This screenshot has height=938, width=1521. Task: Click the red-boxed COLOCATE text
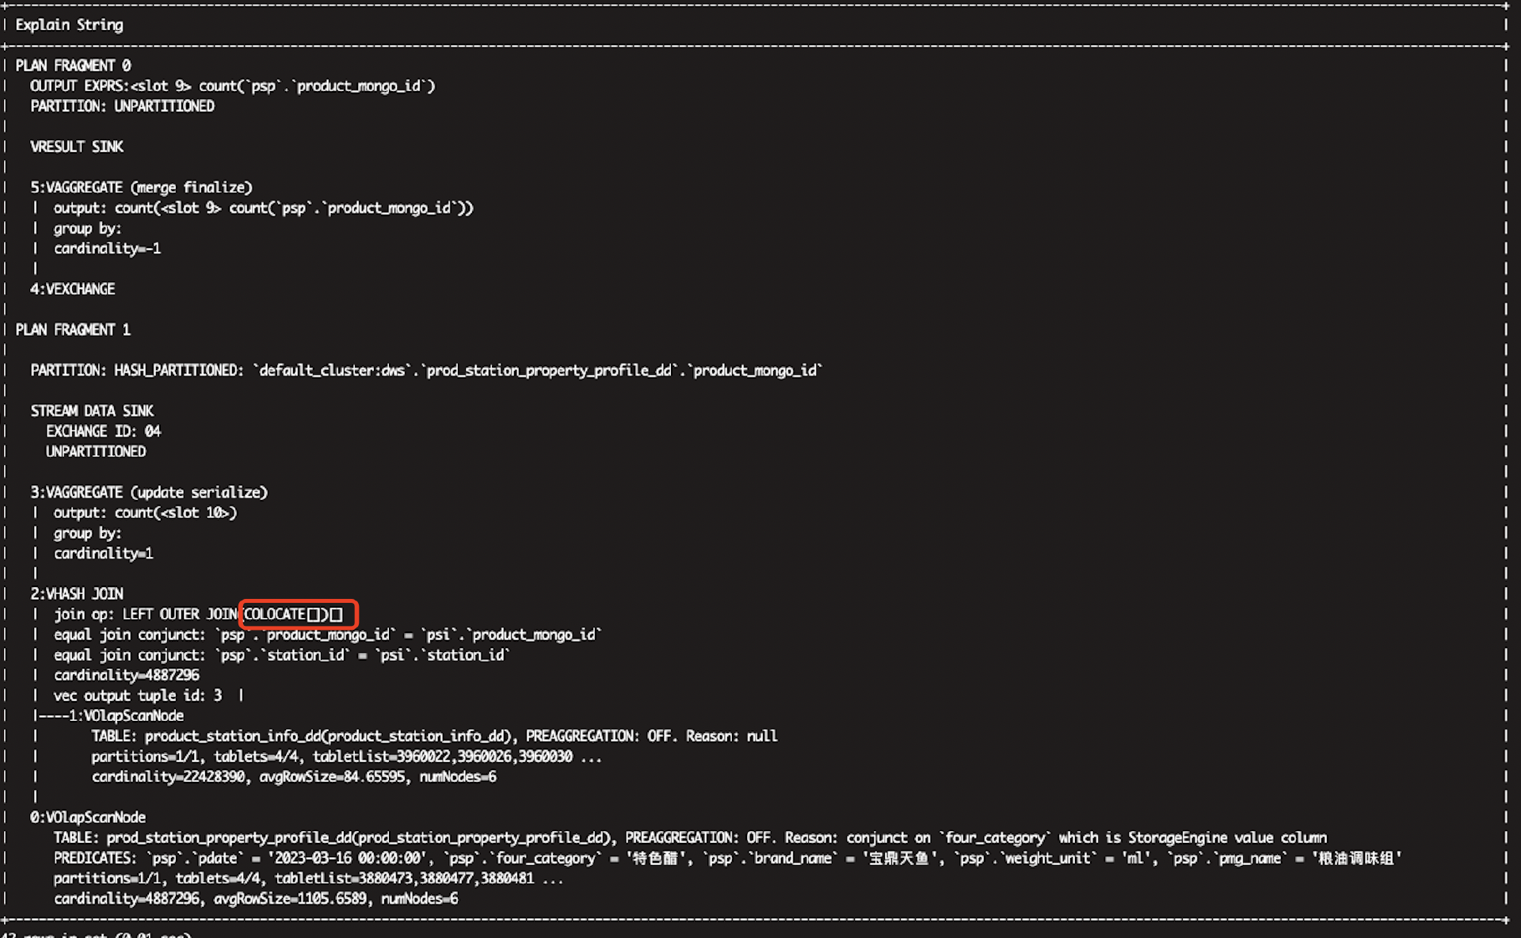click(293, 614)
